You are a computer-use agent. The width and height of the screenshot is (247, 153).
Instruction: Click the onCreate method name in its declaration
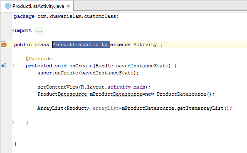click(x=81, y=66)
